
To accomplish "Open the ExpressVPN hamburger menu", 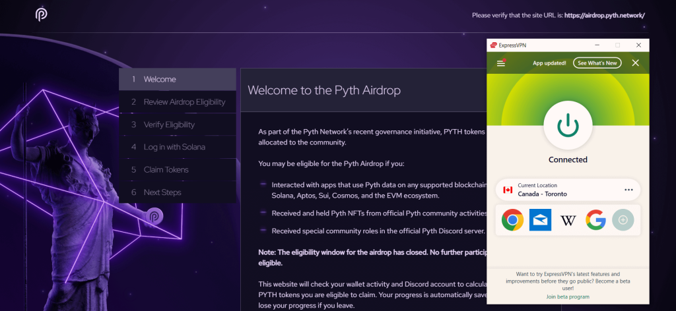I will point(500,63).
